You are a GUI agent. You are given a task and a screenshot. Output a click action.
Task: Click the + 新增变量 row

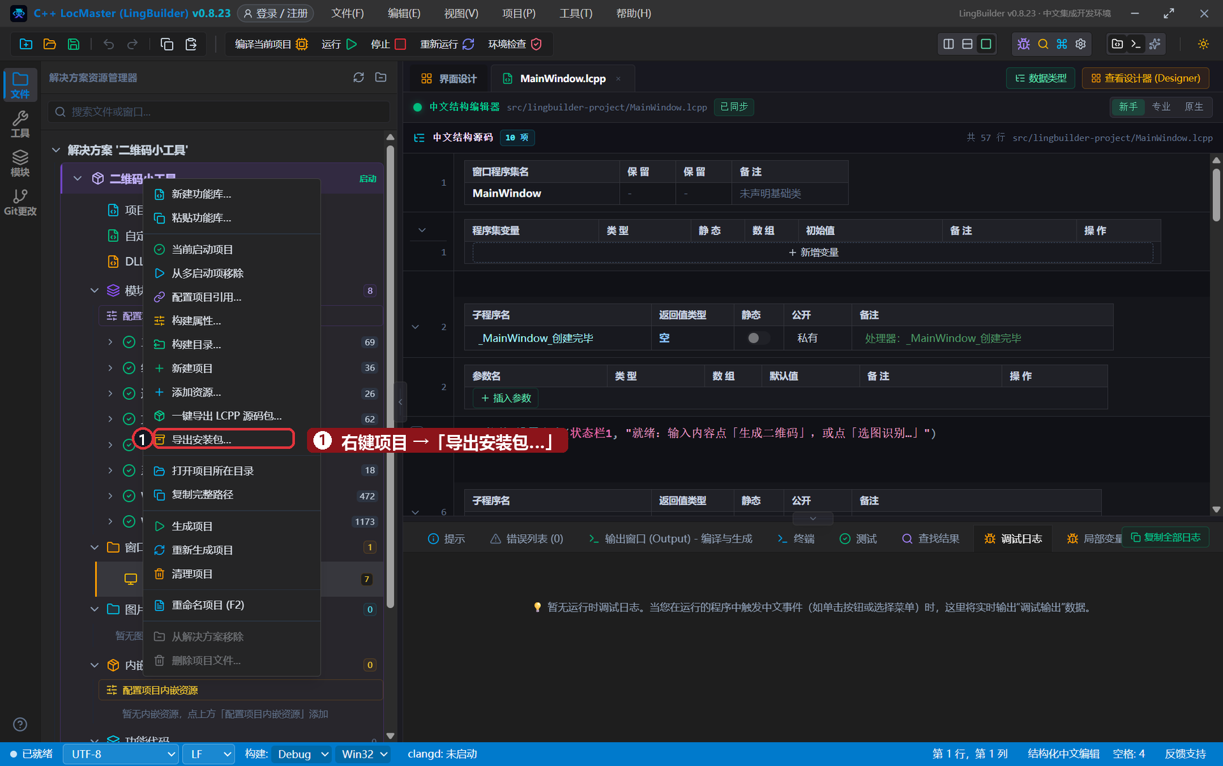[x=813, y=252]
